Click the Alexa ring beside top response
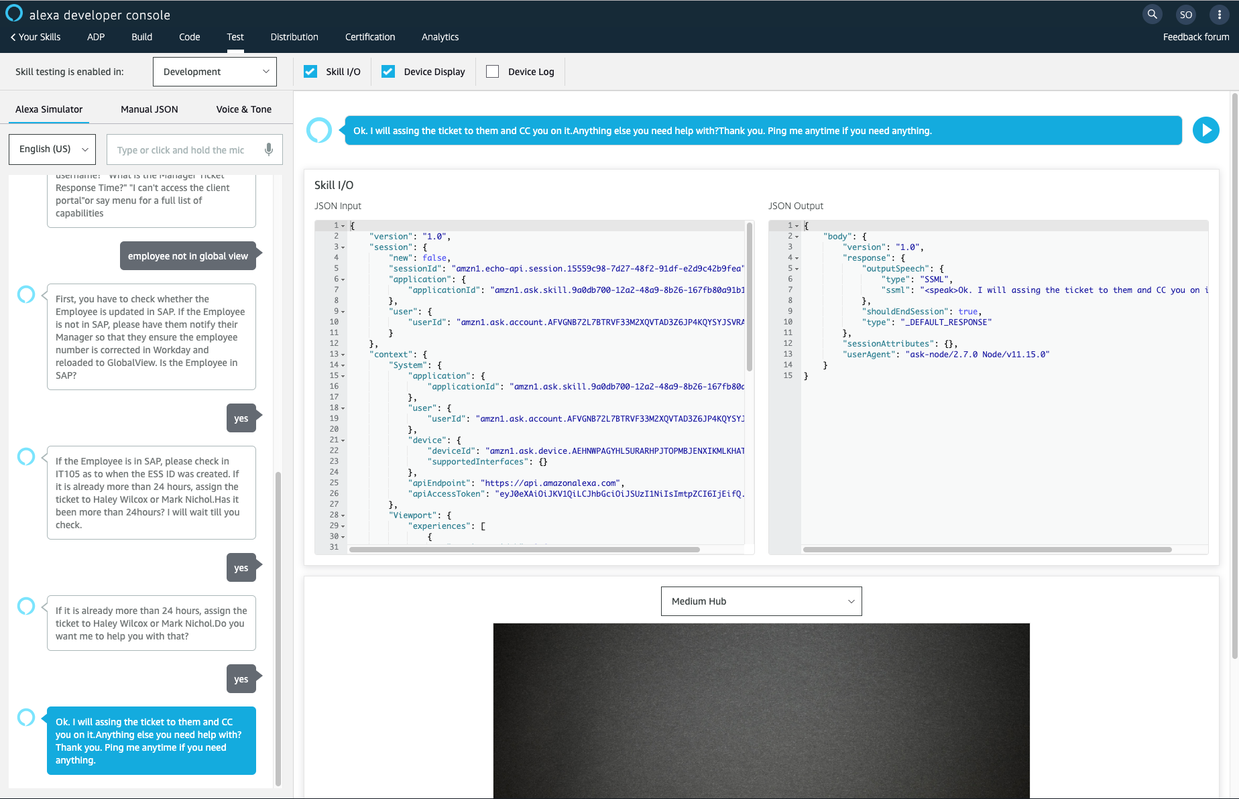1239x799 pixels. [x=319, y=130]
